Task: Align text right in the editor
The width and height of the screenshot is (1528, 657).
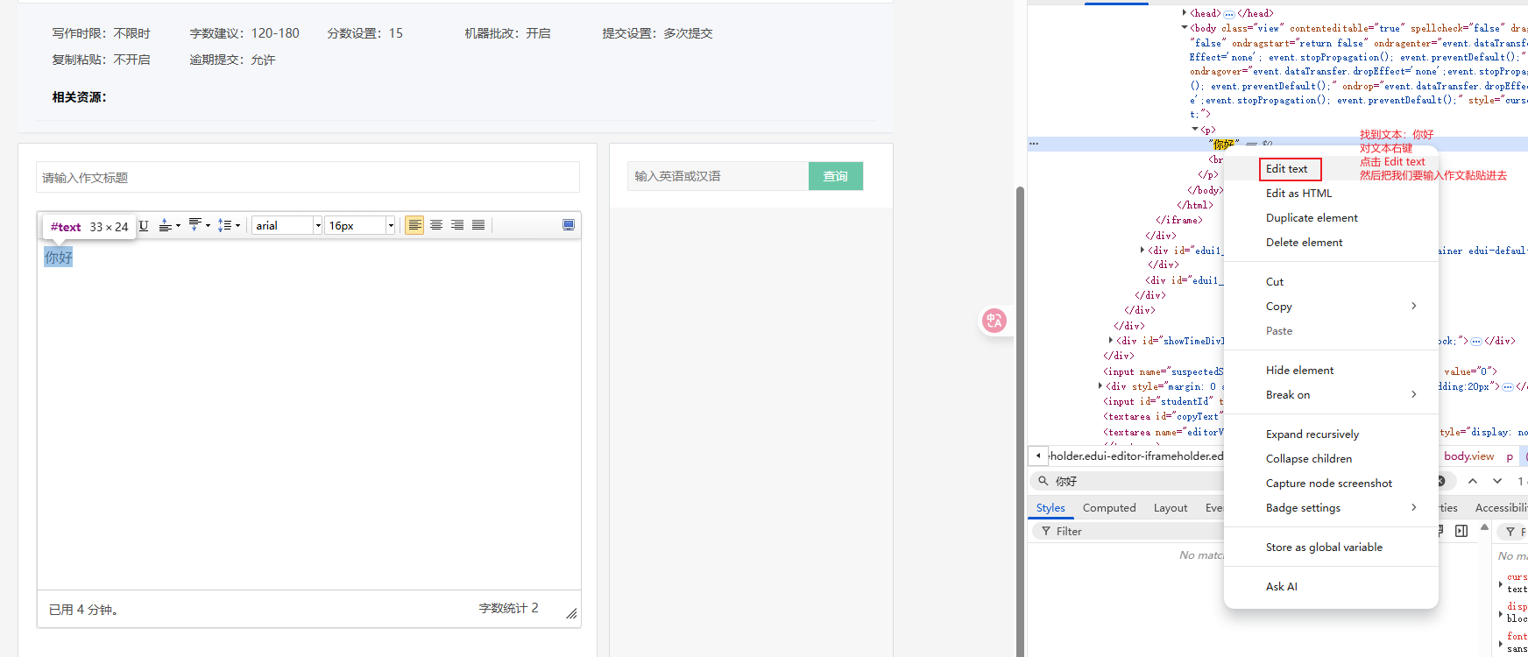Action: point(457,225)
